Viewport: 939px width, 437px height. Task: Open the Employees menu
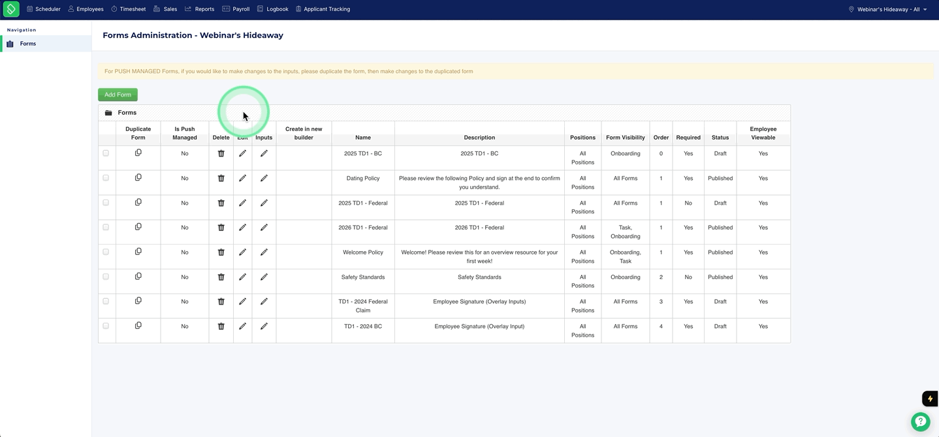[x=86, y=9]
